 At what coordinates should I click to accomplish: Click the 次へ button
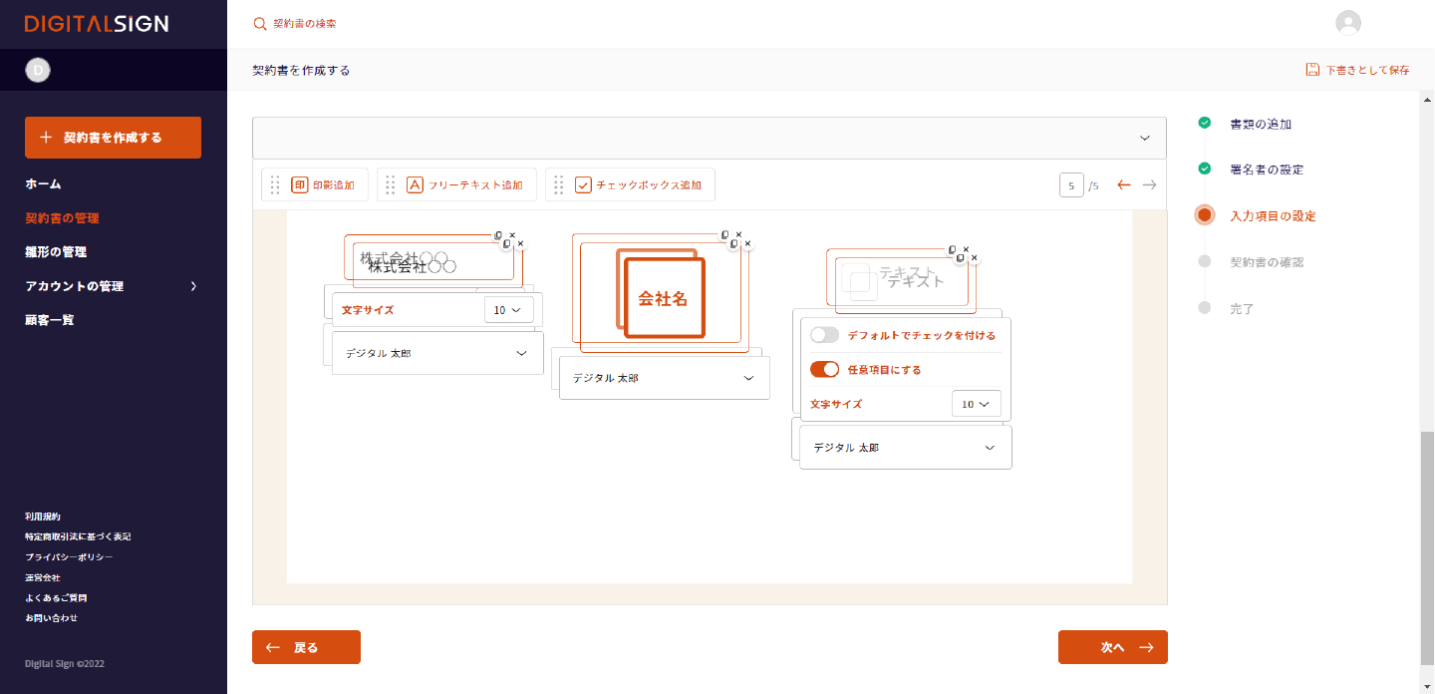point(1112,647)
